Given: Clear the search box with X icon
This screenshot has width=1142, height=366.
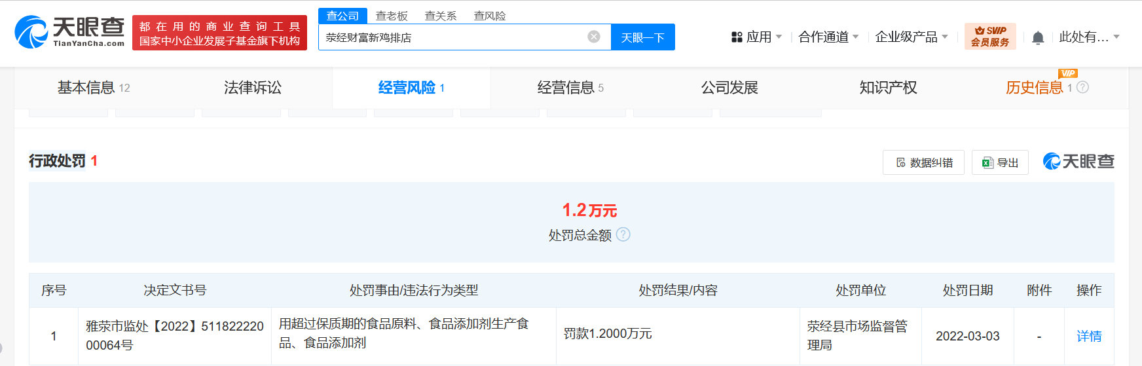Looking at the screenshot, I should pyautogui.click(x=594, y=37).
